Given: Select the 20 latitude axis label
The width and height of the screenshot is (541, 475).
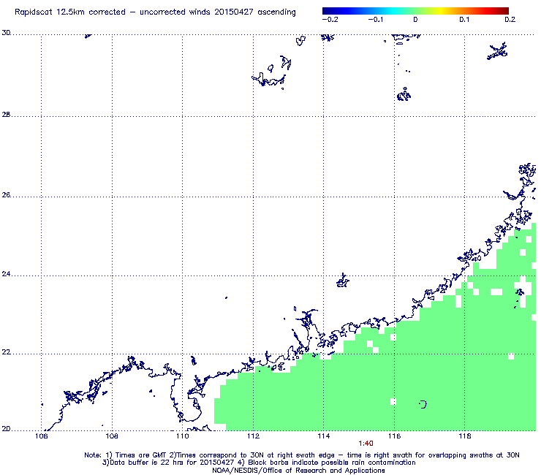Looking at the screenshot, I should [6, 429].
